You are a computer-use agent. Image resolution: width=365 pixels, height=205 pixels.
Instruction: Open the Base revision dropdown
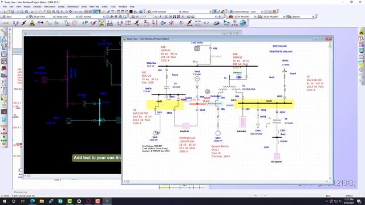click(17, 17)
